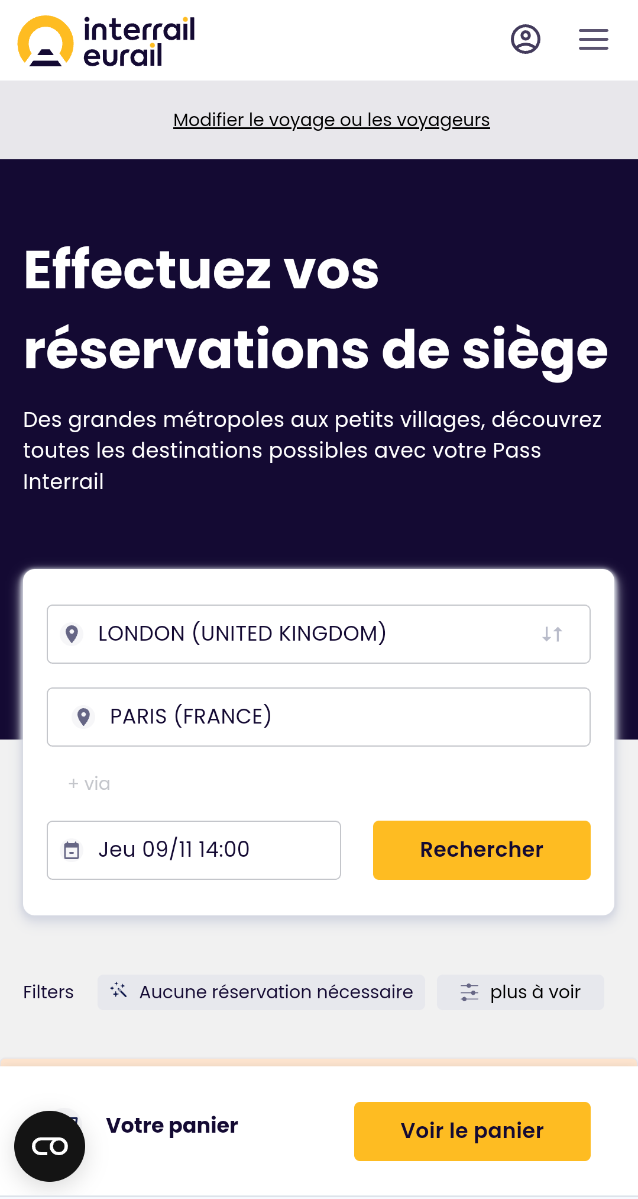638x1199 pixels.
Task: Click the calendar icon in date field
Action: click(x=72, y=850)
